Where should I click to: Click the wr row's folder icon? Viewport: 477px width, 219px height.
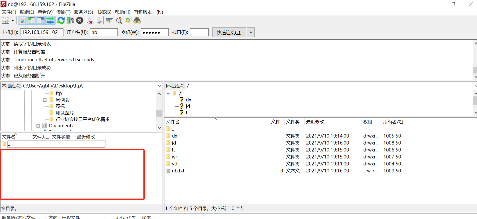click(x=168, y=157)
